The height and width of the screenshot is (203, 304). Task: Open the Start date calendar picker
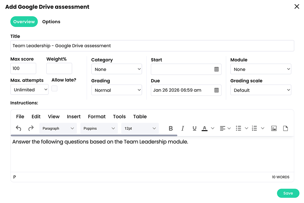pyautogui.click(x=216, y=69)
